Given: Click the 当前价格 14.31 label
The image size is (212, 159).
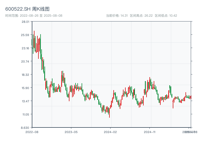Looking at the screenshot, I should 117,16.
